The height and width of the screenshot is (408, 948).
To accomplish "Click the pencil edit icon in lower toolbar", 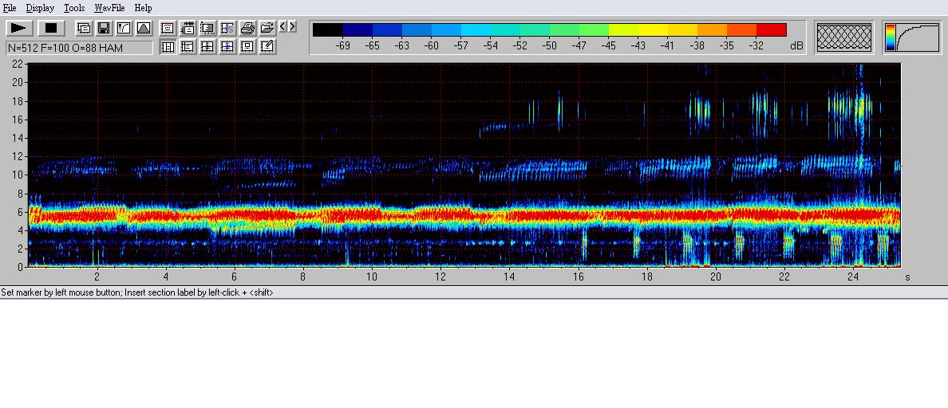I will tap(267, 47).
